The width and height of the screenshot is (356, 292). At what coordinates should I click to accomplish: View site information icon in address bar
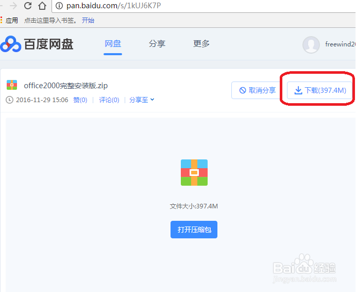pyautogui.click(x=59, y=6)
